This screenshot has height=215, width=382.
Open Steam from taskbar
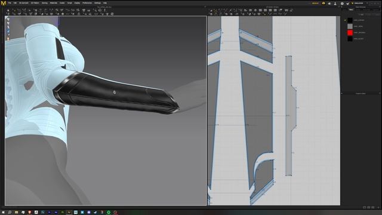pos(95,213)
